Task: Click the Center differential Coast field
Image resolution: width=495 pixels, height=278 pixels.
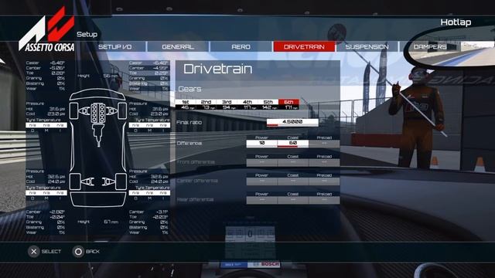Action: 293,181
